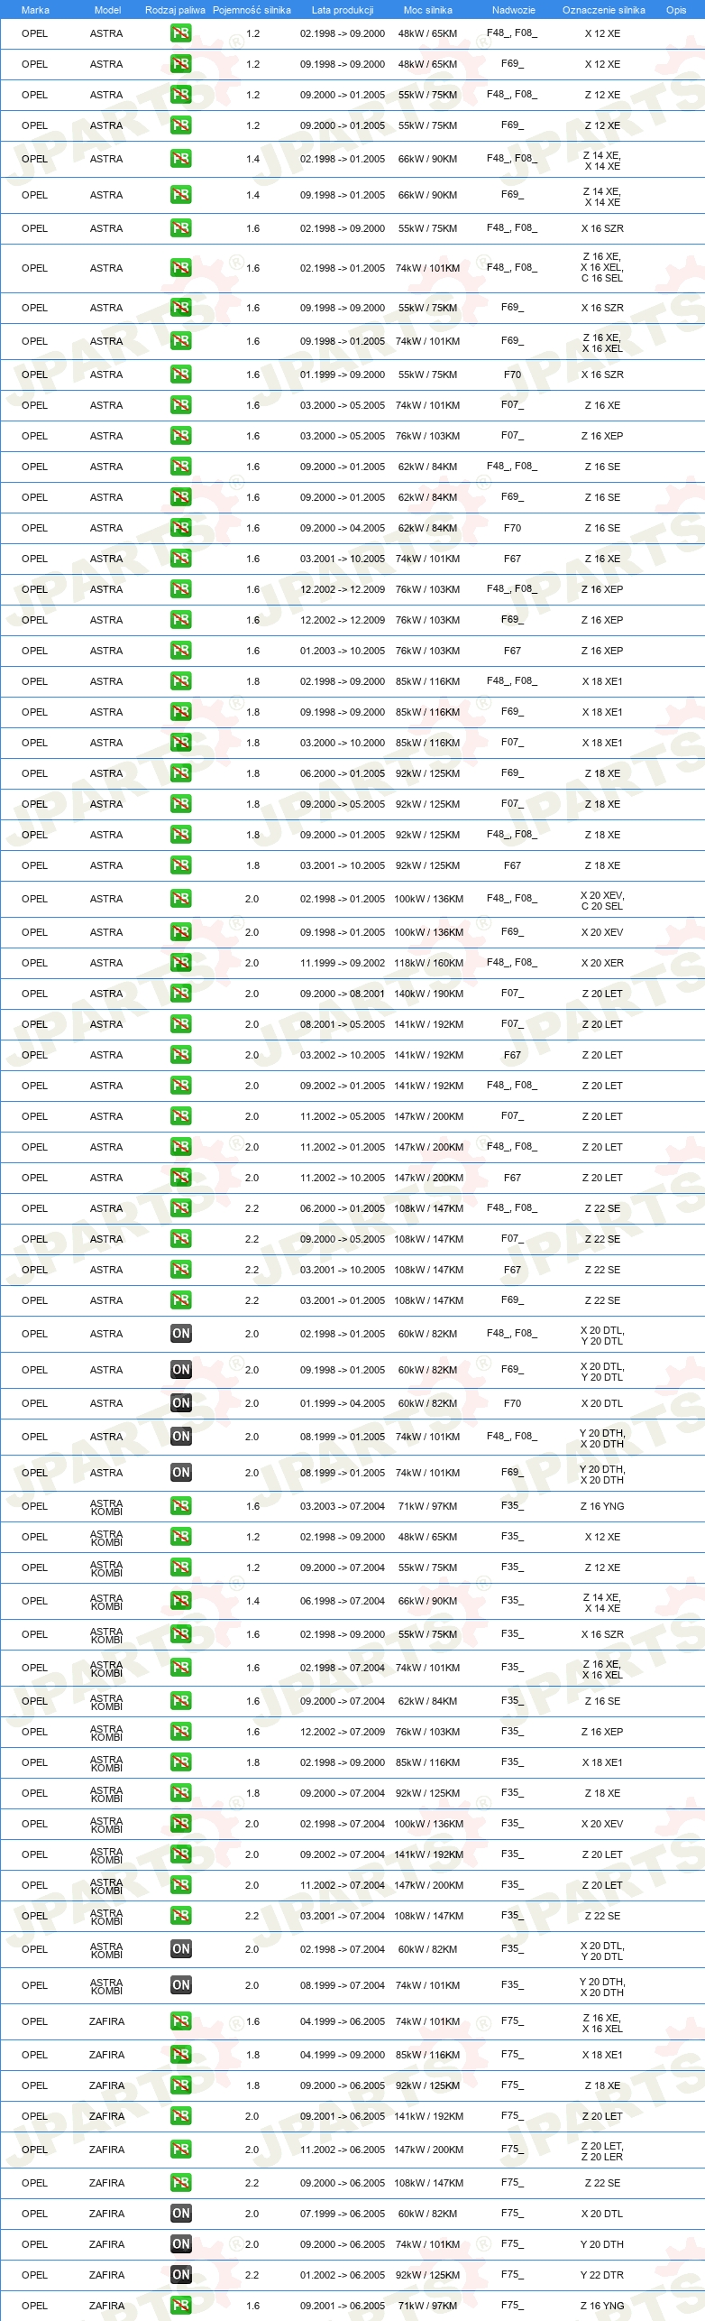The width and height of the screenshot is (705, 2321).
Task: Click production years 09.2000 -> 08.2001
Action: coord(343,994)
